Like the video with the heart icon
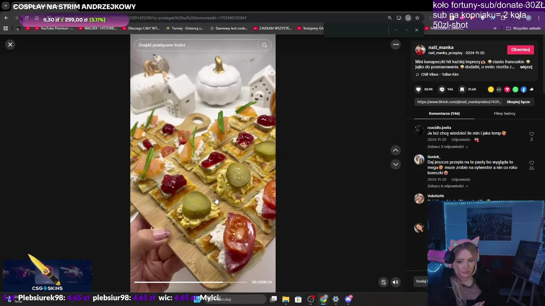This screenshot has height=306, width=545. point(419,89)
